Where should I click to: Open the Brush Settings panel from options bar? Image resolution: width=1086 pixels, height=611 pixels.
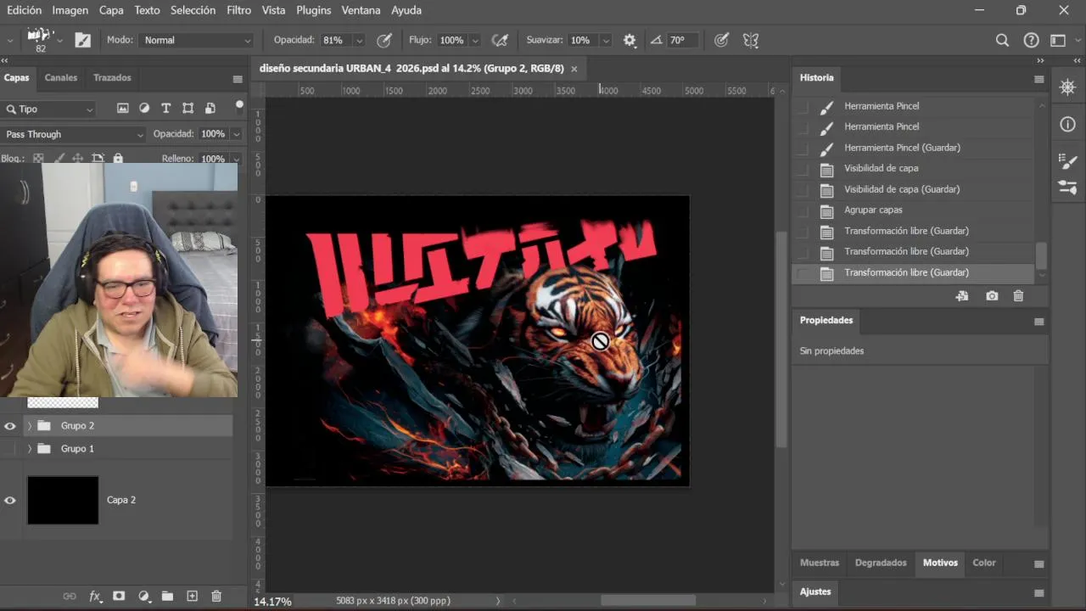coord(83,40)
